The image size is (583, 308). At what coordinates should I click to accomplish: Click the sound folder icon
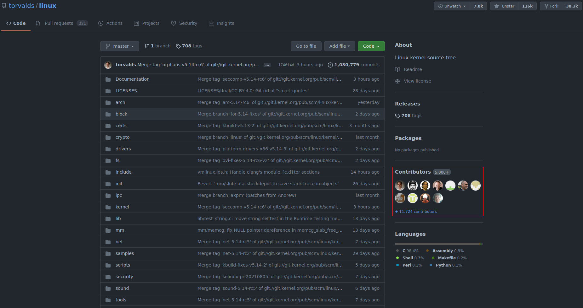[x=108, y=289]
